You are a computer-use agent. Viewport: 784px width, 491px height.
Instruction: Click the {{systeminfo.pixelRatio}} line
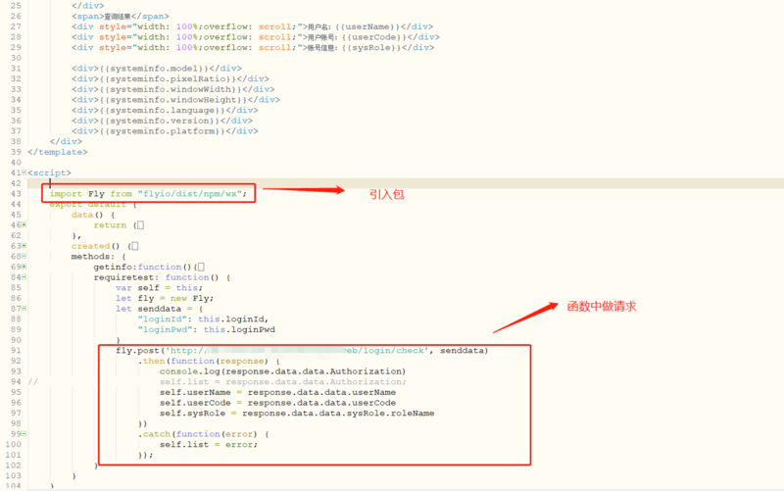coord(170,79)
